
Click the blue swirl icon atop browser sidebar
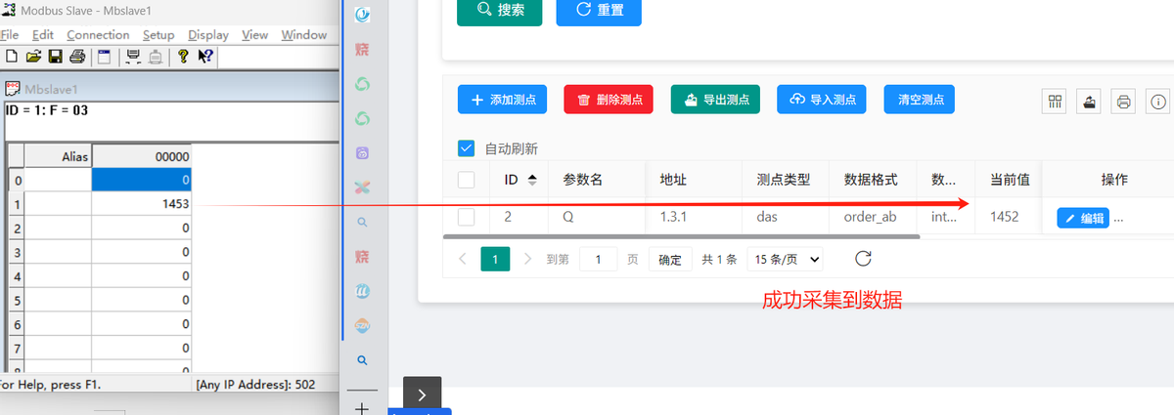click(362, 14)
